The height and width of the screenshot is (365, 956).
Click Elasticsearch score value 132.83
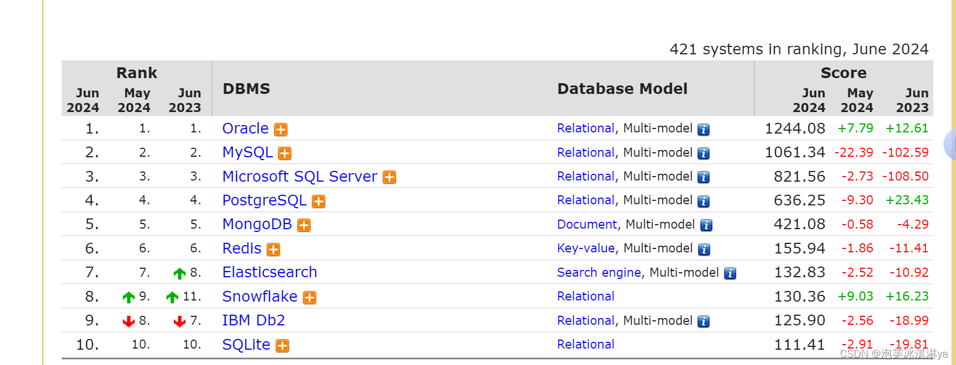[x=799, y=272]
